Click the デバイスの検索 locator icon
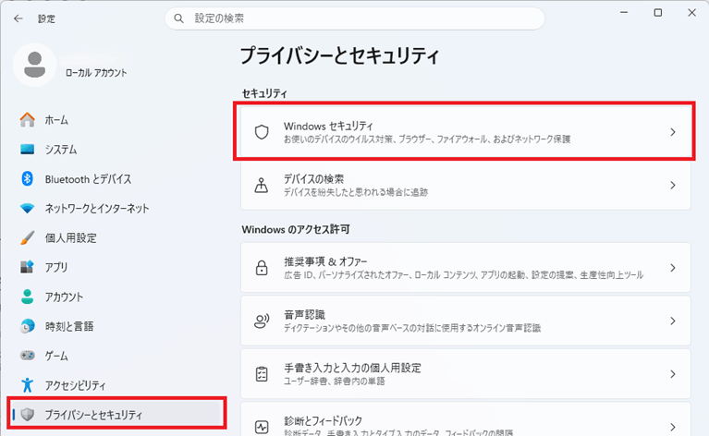Viewport: 709px width, 436px height. [x=262, y=186]
